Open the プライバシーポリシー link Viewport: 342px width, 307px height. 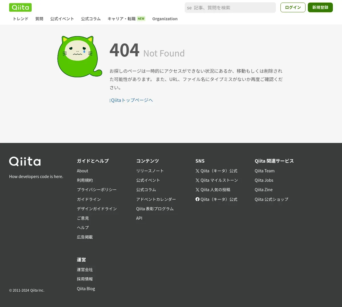pyautogui.click(x=97, y=190)
